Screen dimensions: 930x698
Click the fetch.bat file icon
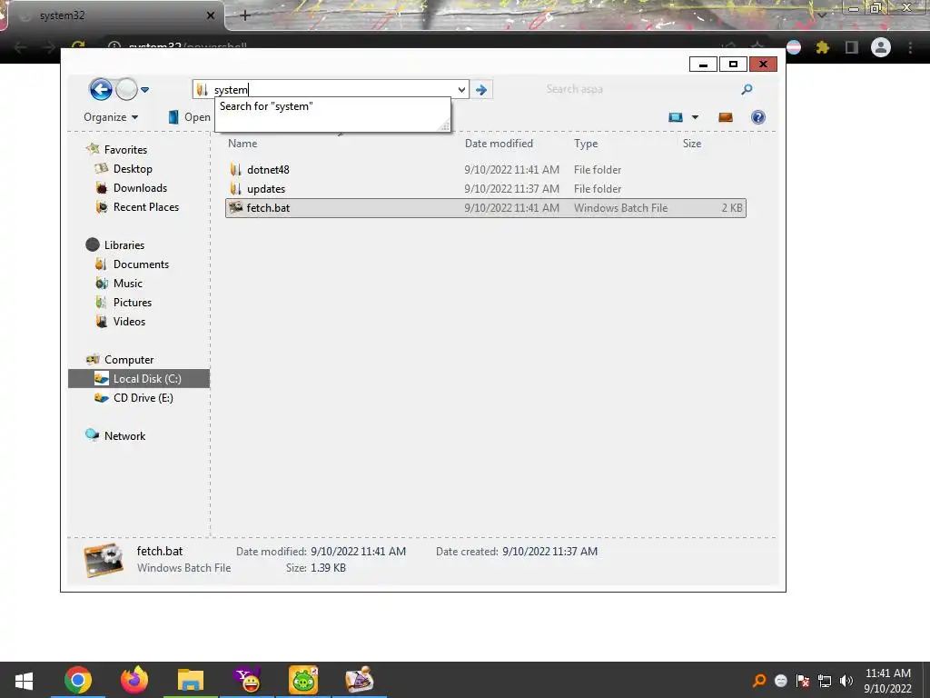click(x=235, y=207)
